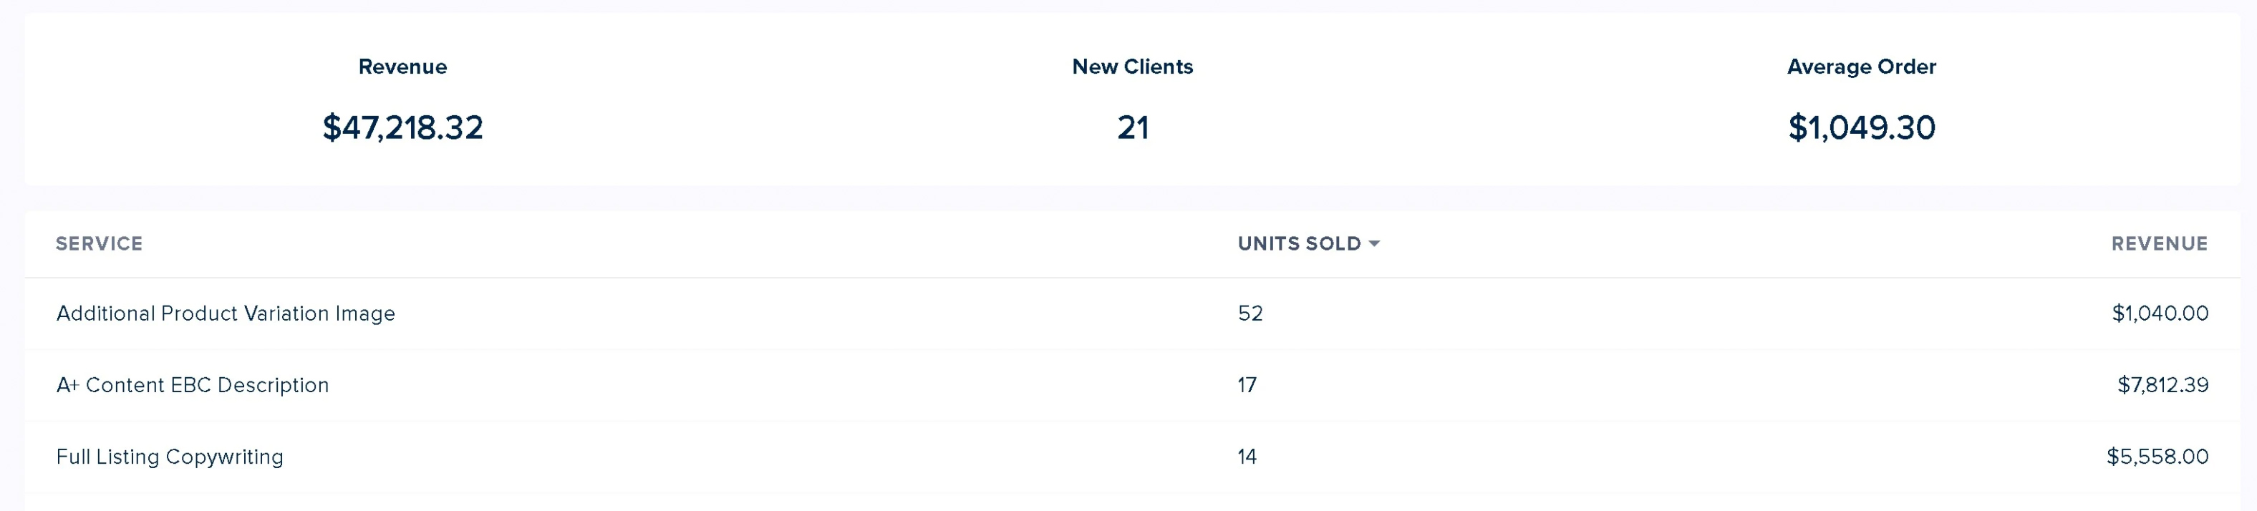Click revenue amount $5,558.00

pyautogui.click(x=2157, y=457)
